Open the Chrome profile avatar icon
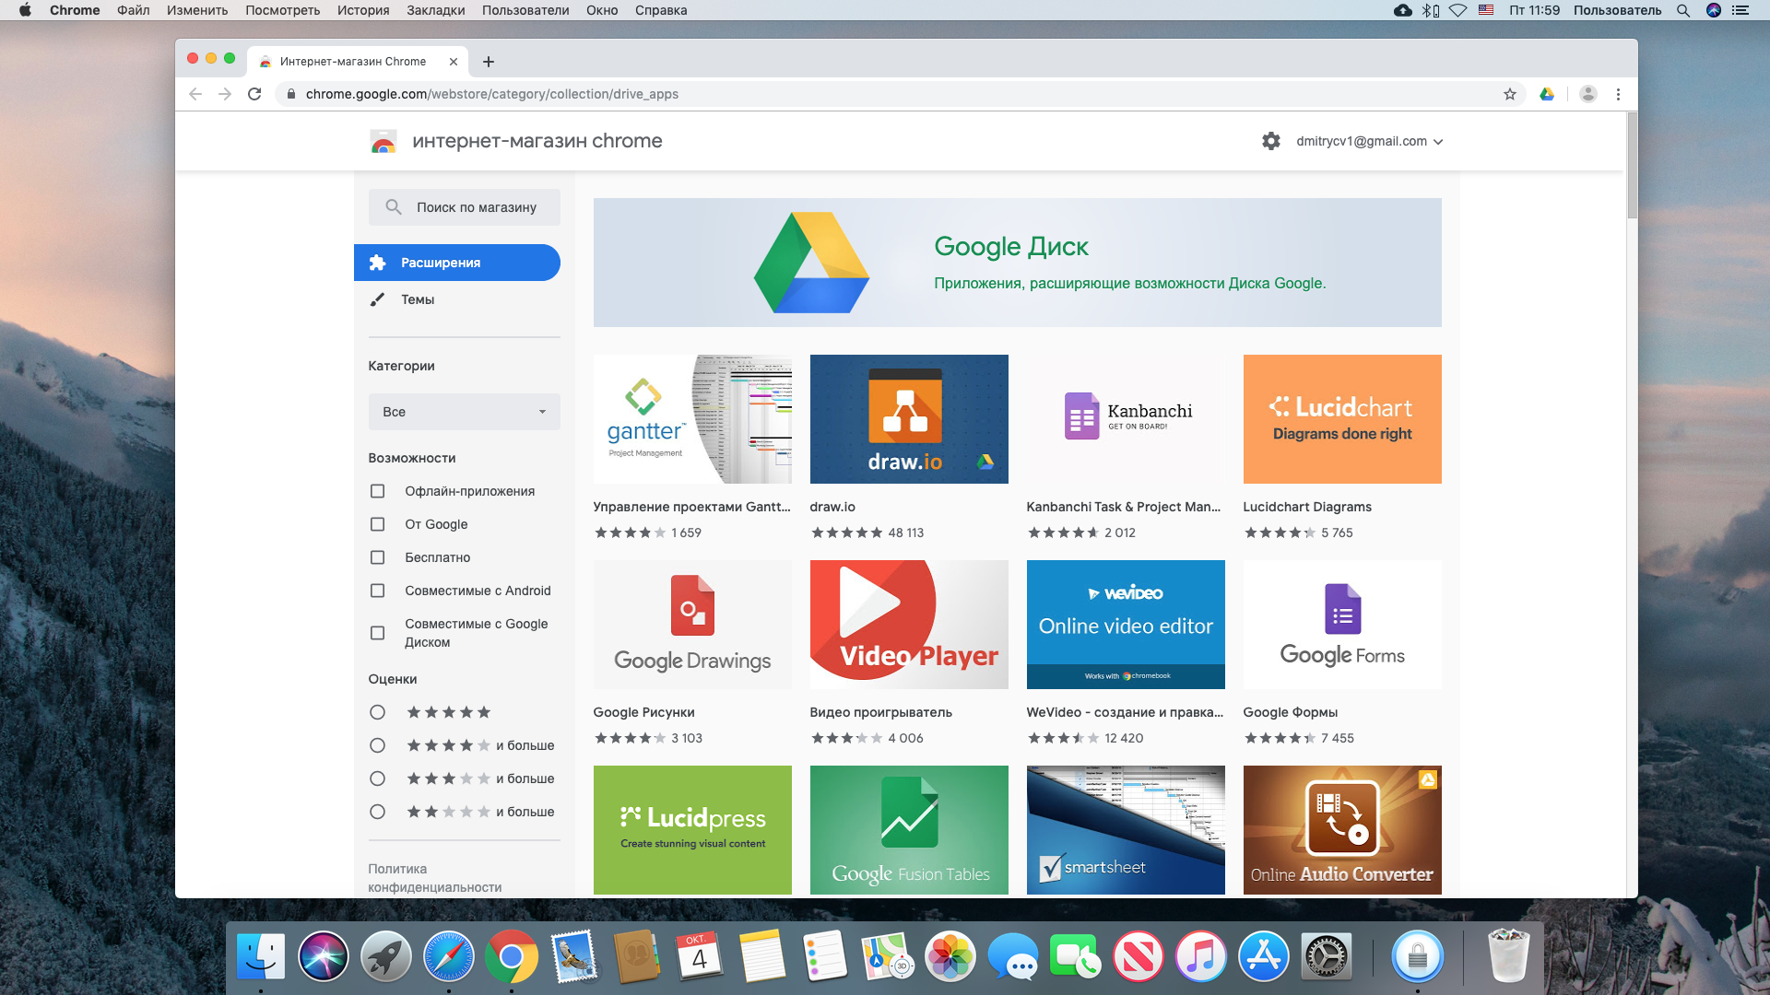The image size is (1770, 995). click(1588, 94)
